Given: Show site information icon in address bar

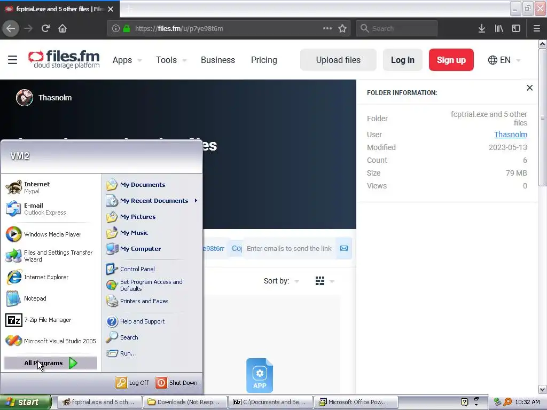Looking at the screenshot, I should 116,28.
